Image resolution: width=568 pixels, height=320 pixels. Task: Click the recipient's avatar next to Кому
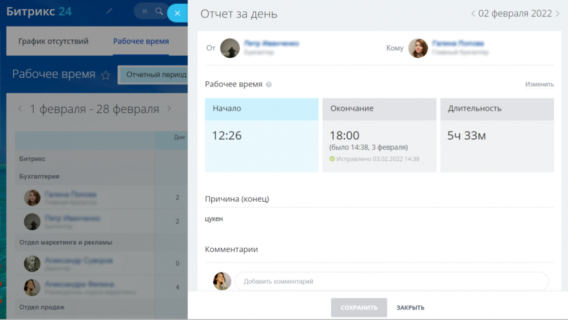point(418,48)
